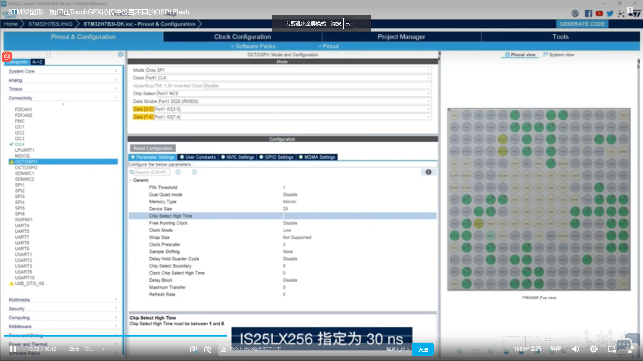Click the GENERATE CODE button
Viewport: 643px width, 361px height.
582,24
